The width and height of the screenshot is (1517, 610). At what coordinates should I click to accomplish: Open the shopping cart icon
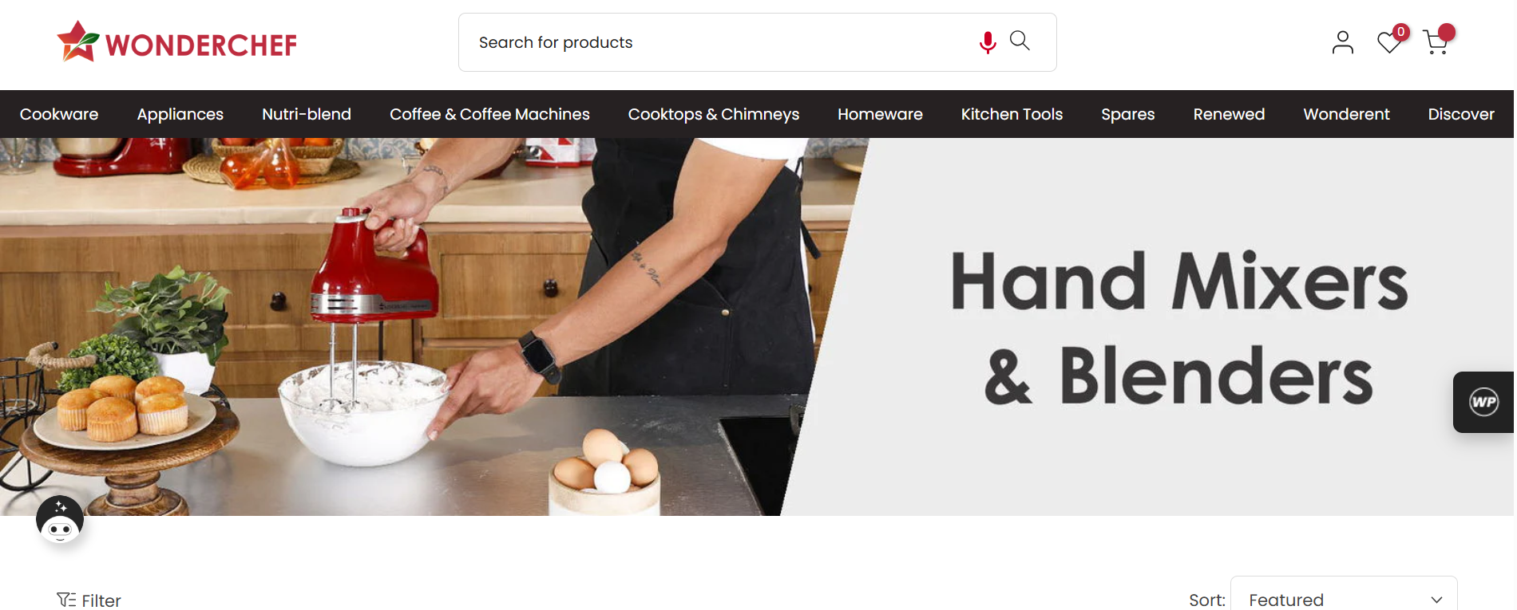tap(1436, 41)
